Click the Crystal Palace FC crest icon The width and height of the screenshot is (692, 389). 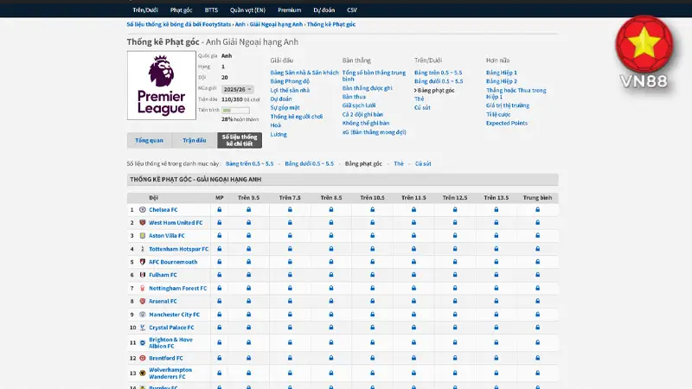tap(143, 328)
